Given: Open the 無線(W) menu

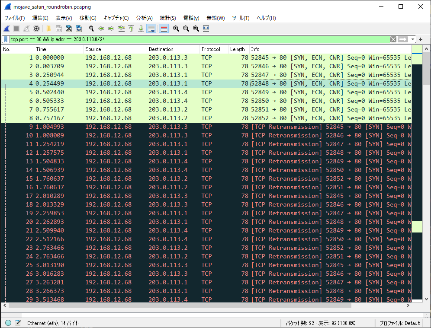Looking at the screenshot, I should coord(215,18).
